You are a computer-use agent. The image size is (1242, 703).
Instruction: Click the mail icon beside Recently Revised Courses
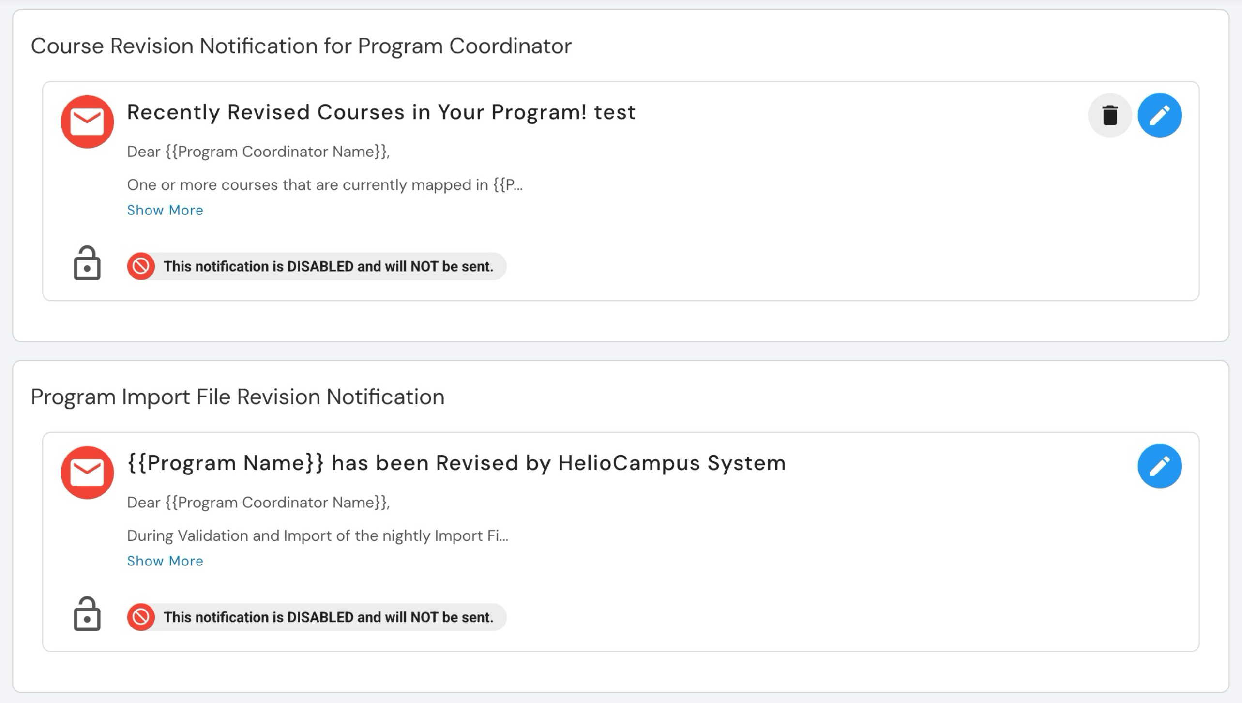coord(87,122)
